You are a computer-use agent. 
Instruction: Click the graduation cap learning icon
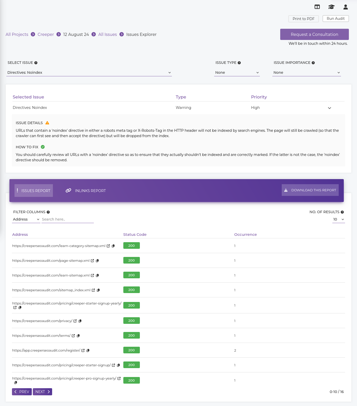pos(331,7)
